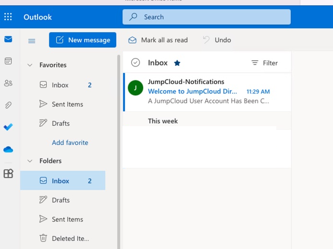Collapse the Folders section chevron
The width and height of the screenshot is (333, 249).
click(x=30, y=161)
